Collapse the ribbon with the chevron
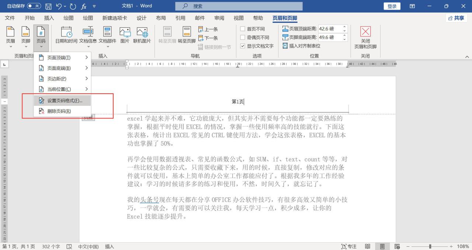Viewport: 472px width, 250px height. pos(467,57)
